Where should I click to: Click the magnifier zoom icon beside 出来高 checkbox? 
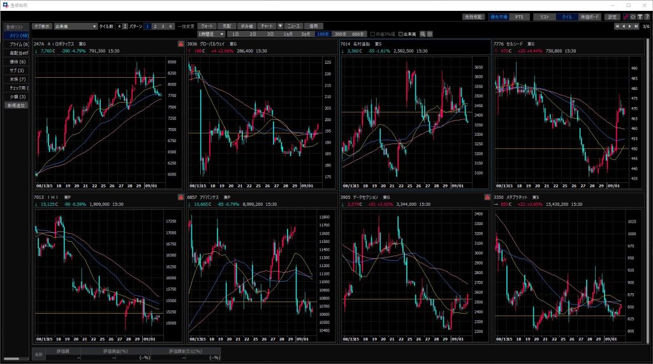click(422, 34)
